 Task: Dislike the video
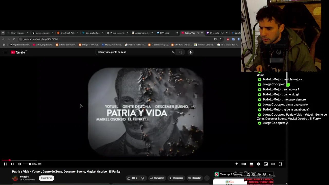pyautogui.click(x=143, y=178)
